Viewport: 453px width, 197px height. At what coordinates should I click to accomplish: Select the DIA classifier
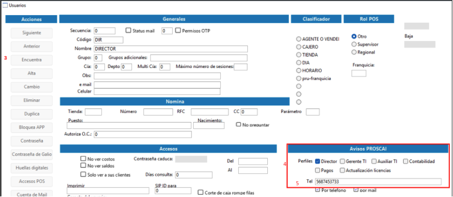299,62
